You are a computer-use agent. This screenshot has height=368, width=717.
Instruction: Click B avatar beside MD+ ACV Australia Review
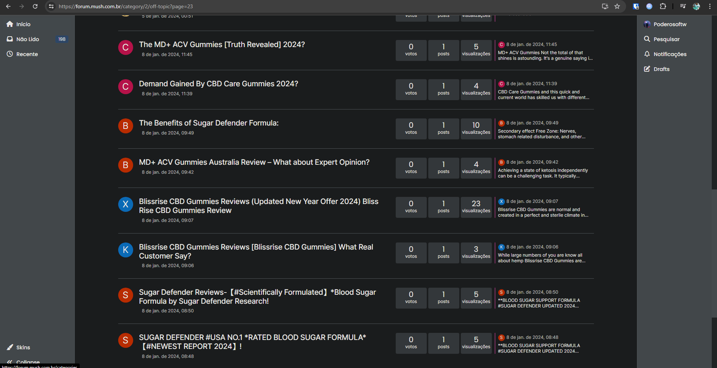pyautogui.click(x=126, y=165)
